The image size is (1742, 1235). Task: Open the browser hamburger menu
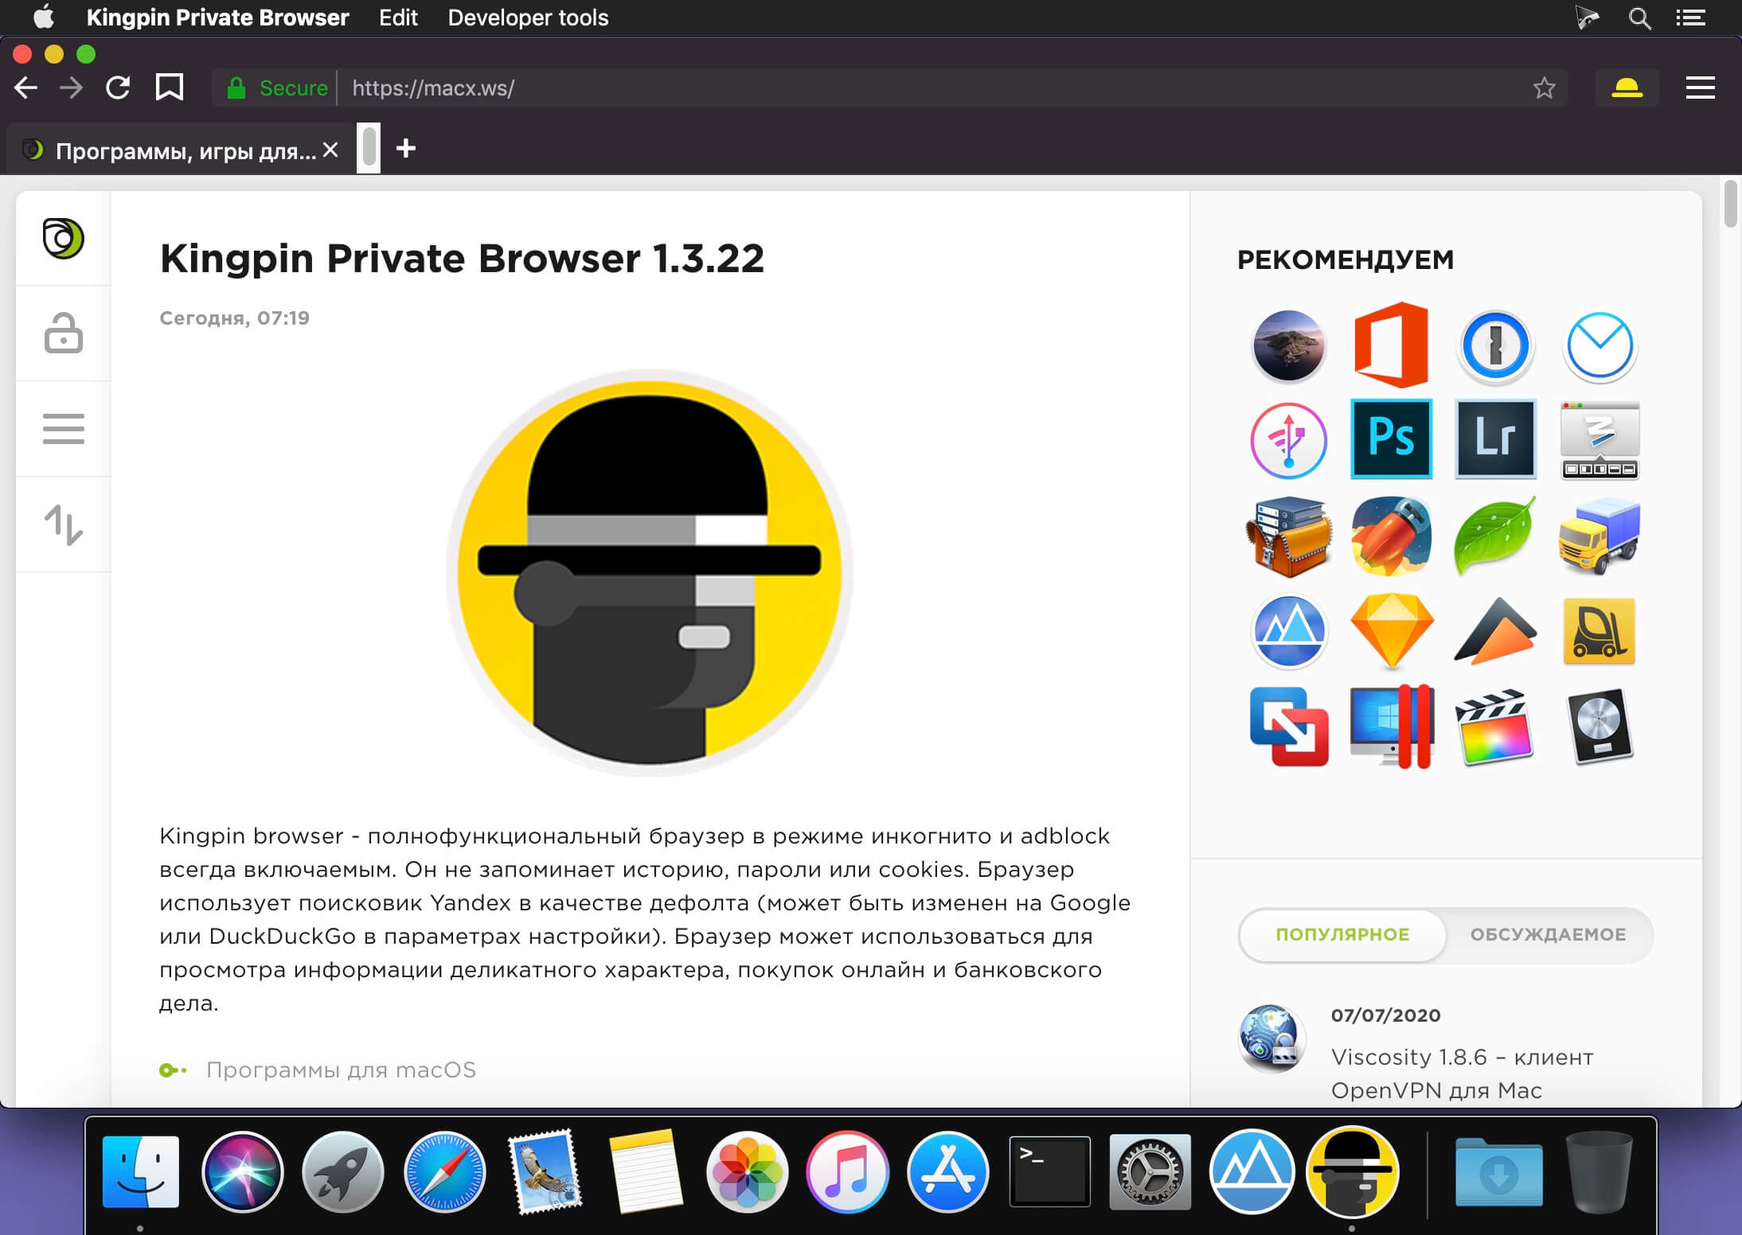coord(1700,88)
